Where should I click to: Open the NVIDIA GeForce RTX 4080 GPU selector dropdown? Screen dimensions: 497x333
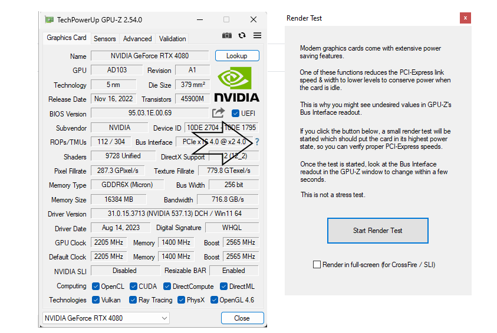[x=106, y=318]
